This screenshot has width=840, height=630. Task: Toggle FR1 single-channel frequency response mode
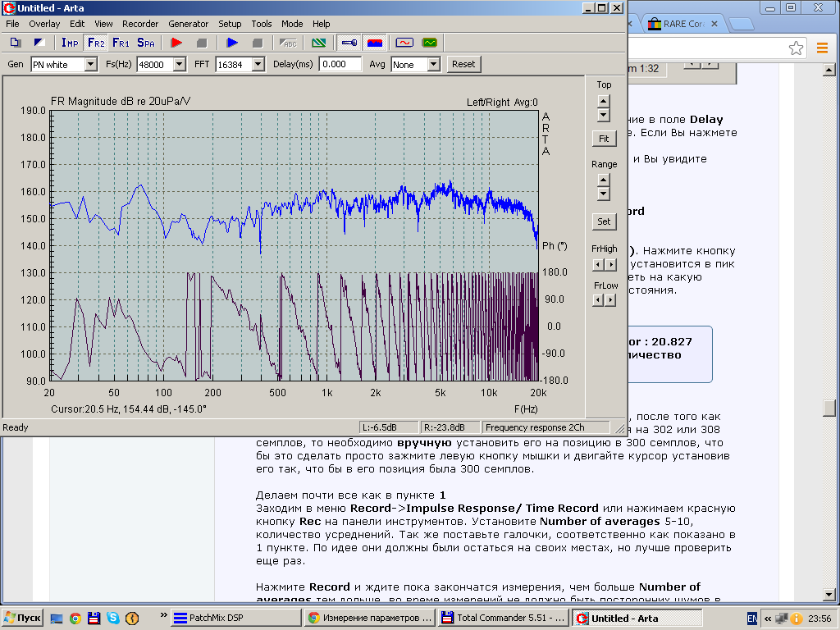tap(121, 42)
